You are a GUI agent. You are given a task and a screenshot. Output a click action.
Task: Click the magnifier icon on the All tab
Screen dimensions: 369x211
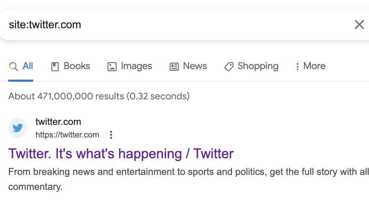click(x=13, y=67)
